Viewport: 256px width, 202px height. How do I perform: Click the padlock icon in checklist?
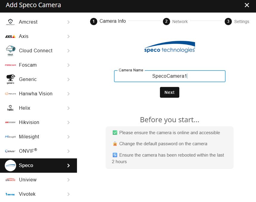[115, 144]
